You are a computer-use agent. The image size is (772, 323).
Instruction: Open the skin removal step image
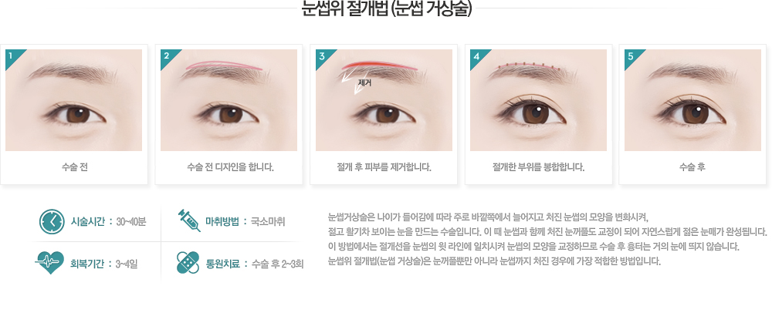pyautogui.click(x=384, y=99)
